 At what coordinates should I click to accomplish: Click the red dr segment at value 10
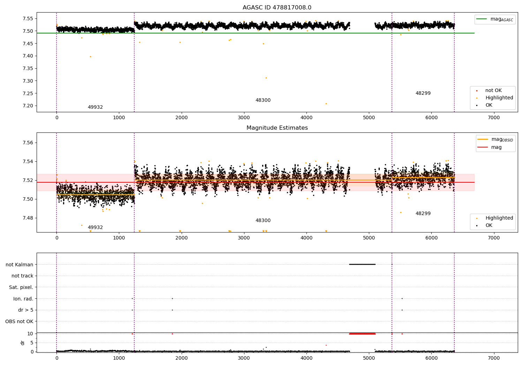362,334
